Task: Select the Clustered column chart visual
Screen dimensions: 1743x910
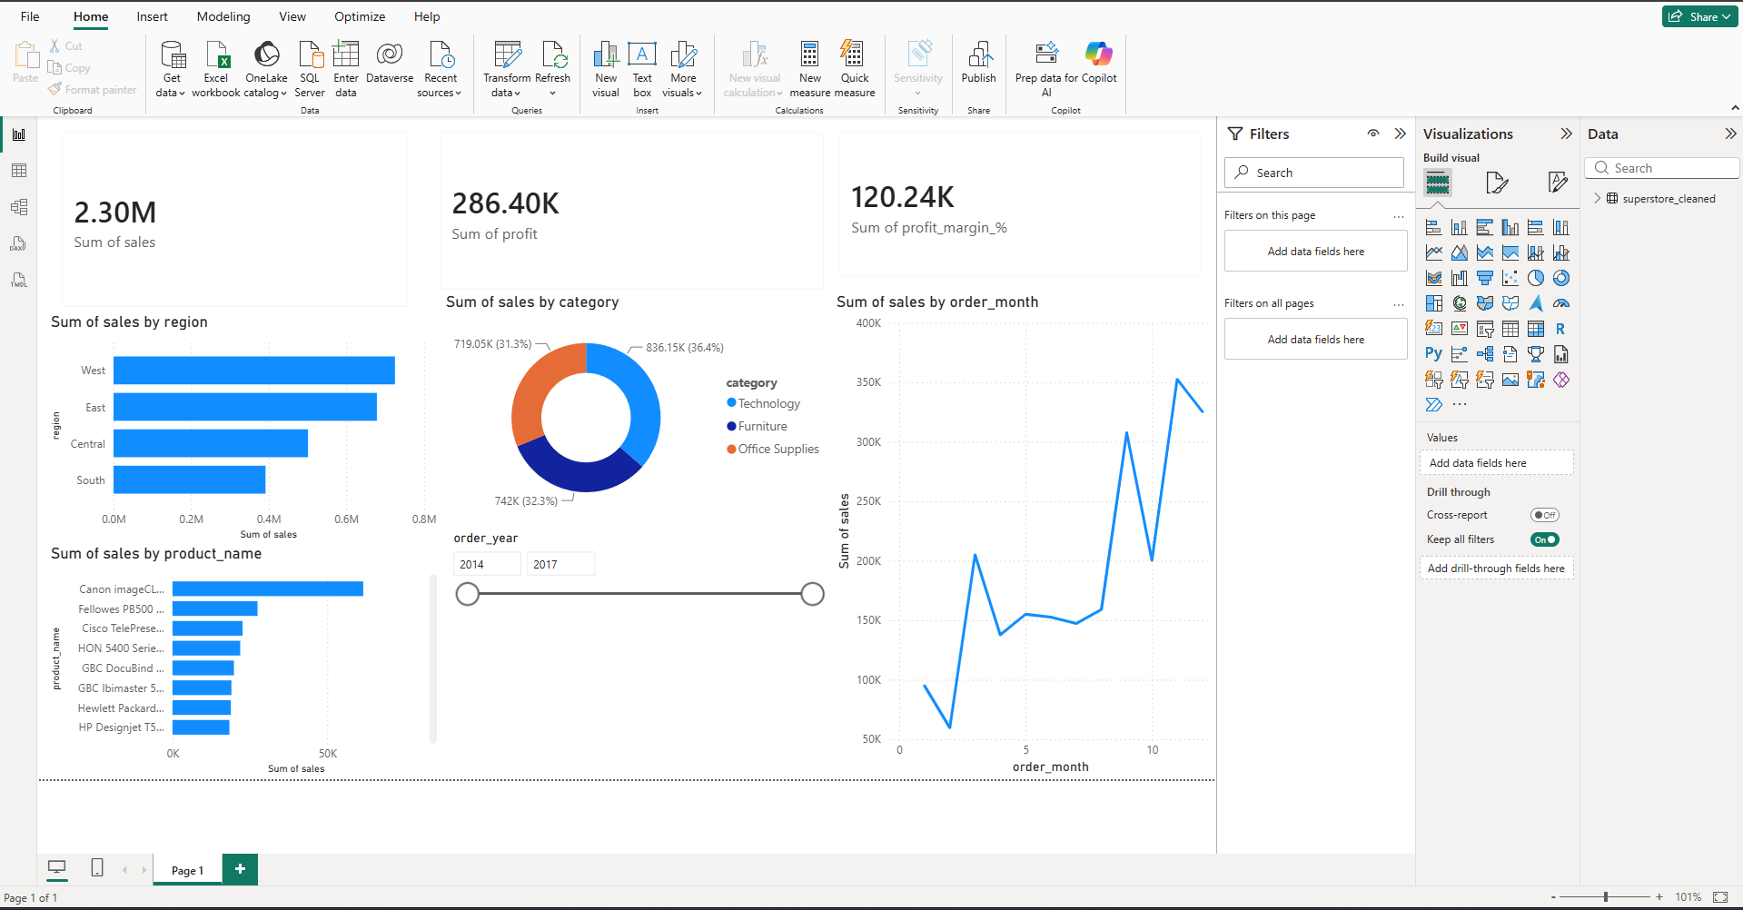Action: (1510, 227)
